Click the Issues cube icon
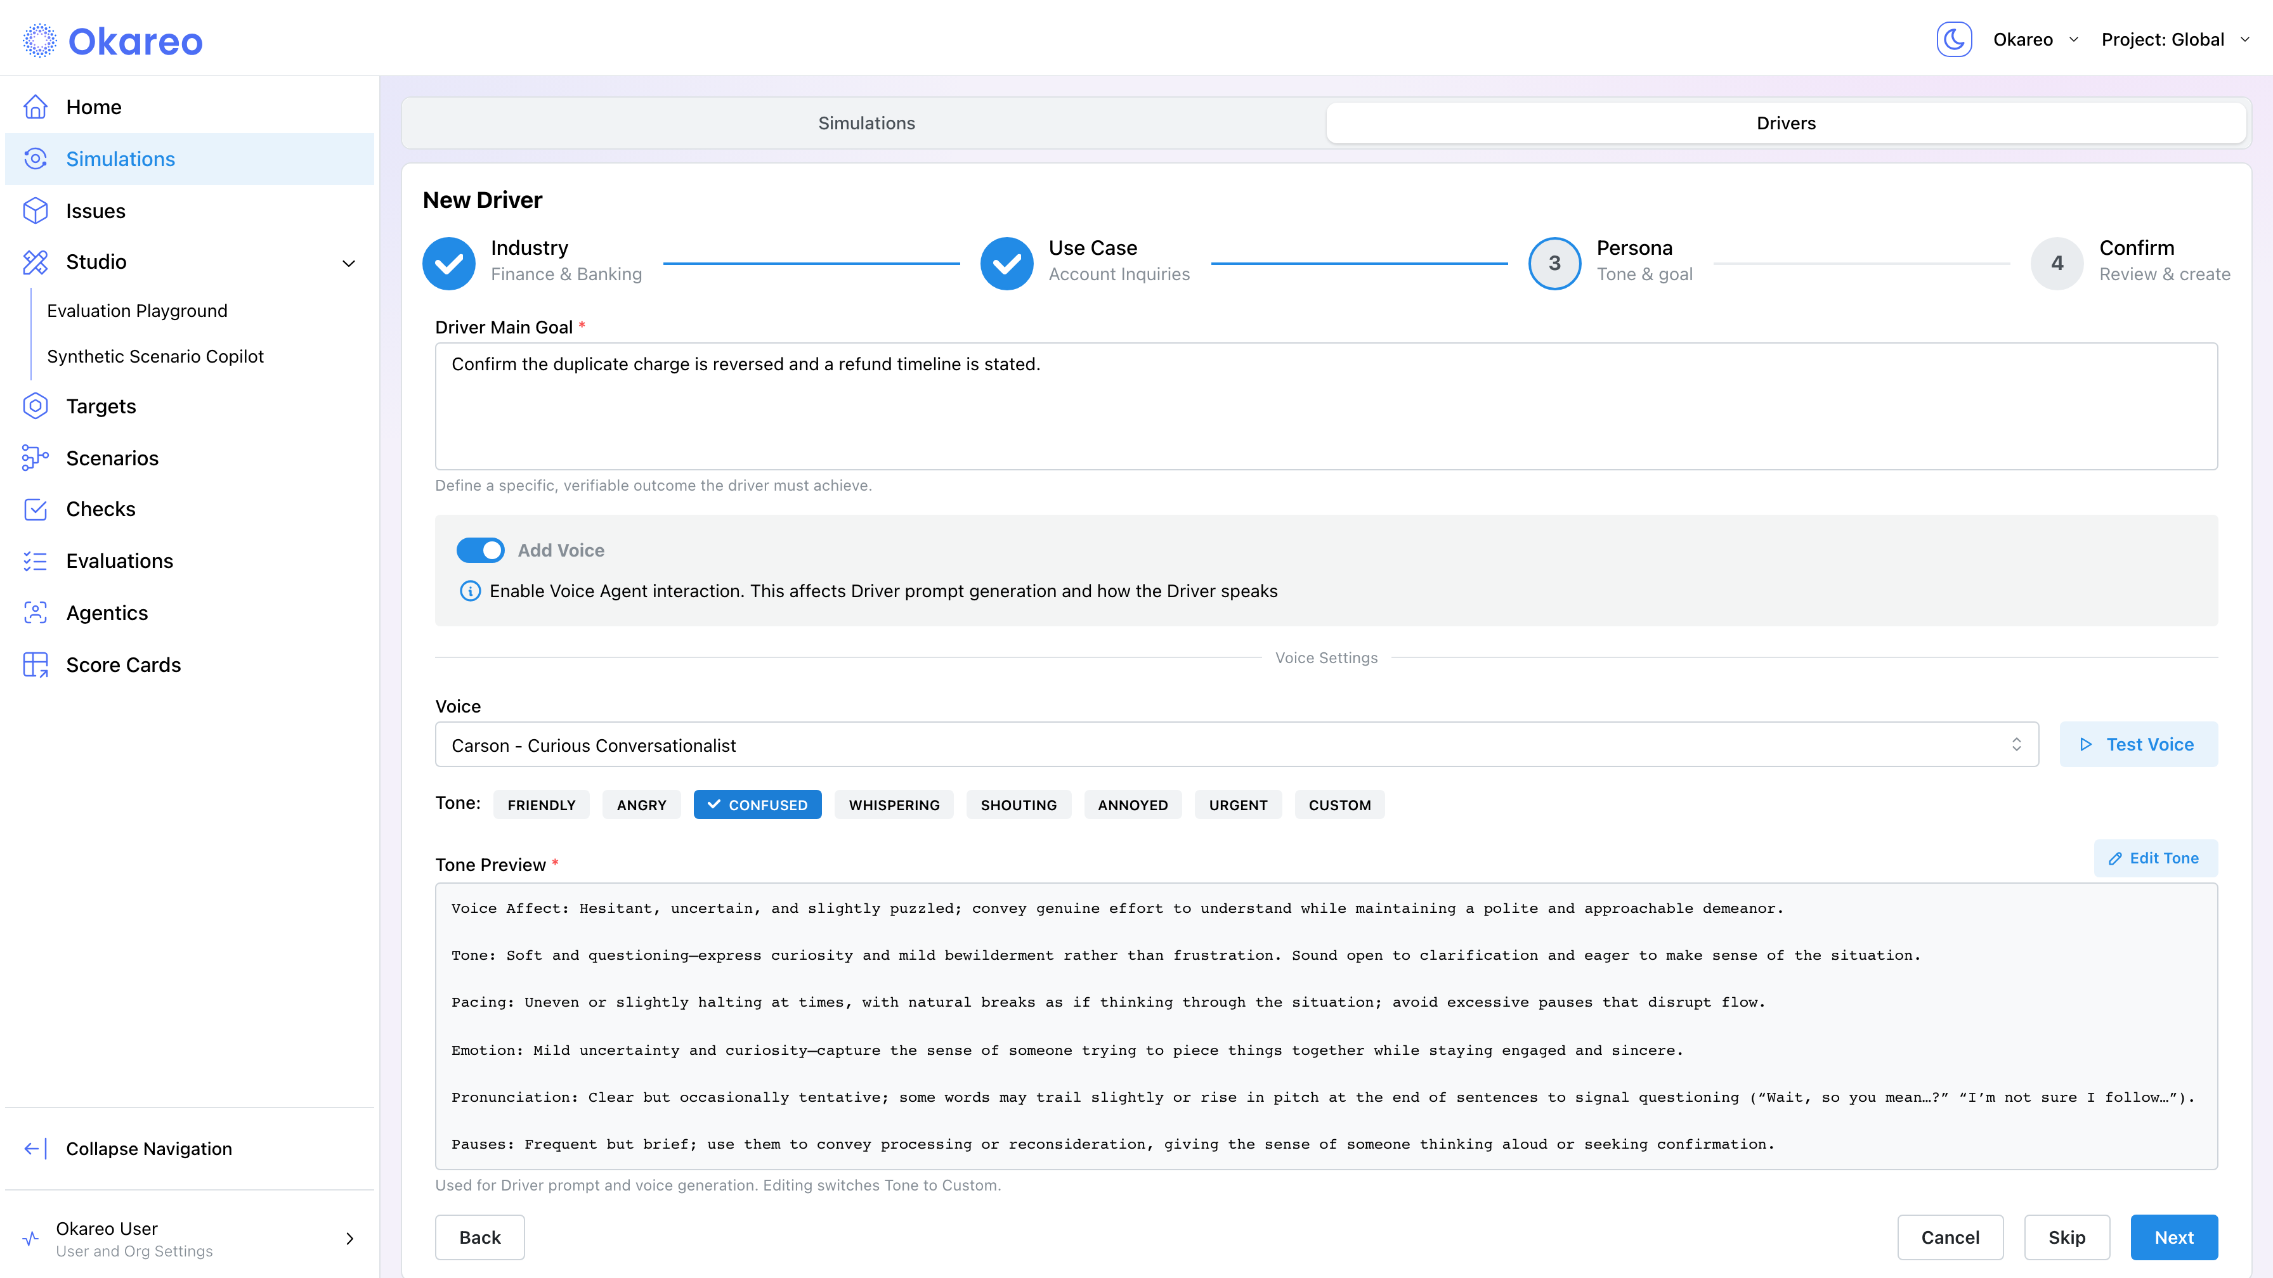The width and height of the screenshot is (2273, 1278). [36, 211]
